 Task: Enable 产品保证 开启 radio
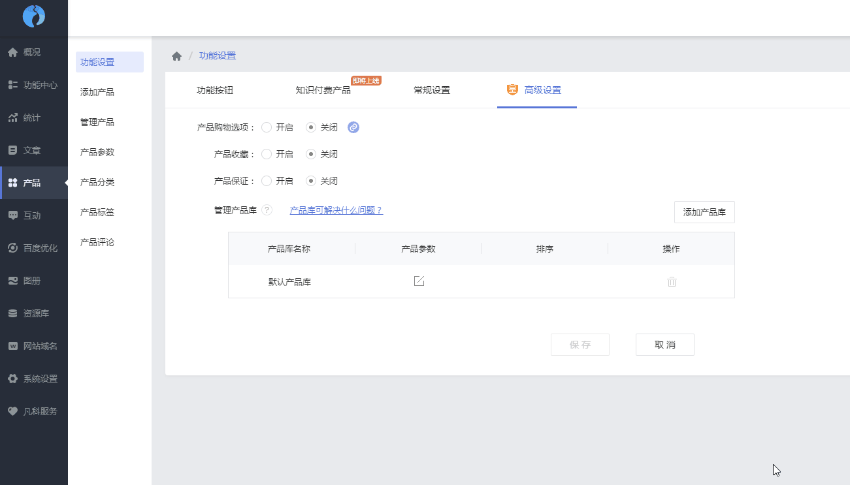pyautogui.click(x=267, y=181)
